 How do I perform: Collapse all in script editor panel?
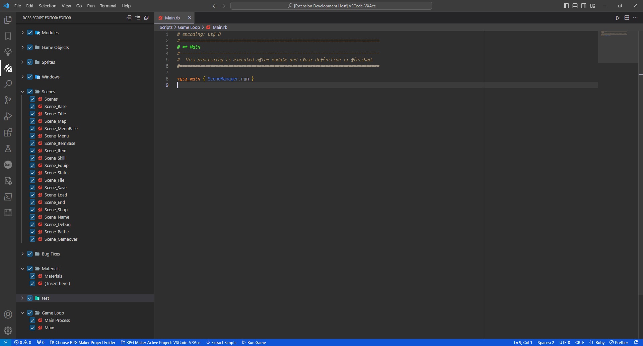146,18
